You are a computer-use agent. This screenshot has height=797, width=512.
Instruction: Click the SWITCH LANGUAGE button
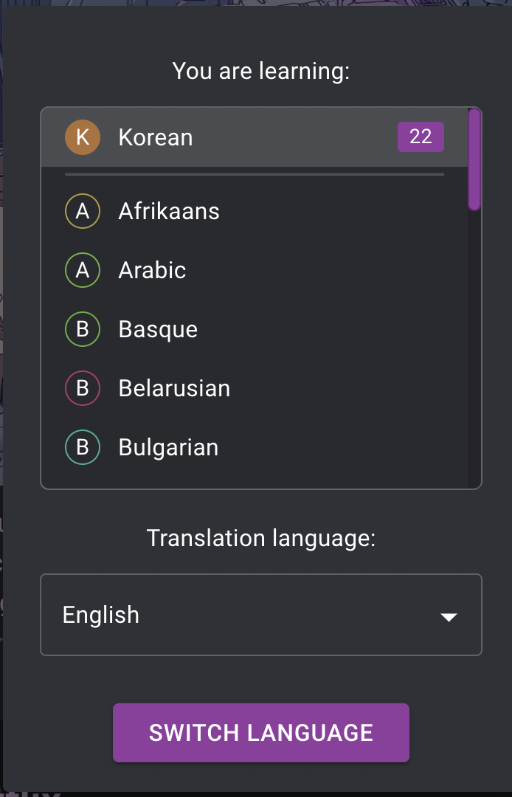pos(261,733)
